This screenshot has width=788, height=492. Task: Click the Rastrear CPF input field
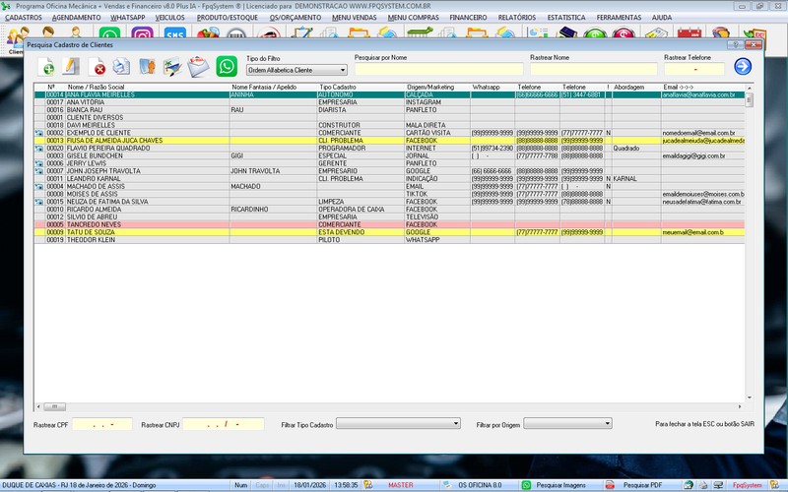tap(101, 424)
